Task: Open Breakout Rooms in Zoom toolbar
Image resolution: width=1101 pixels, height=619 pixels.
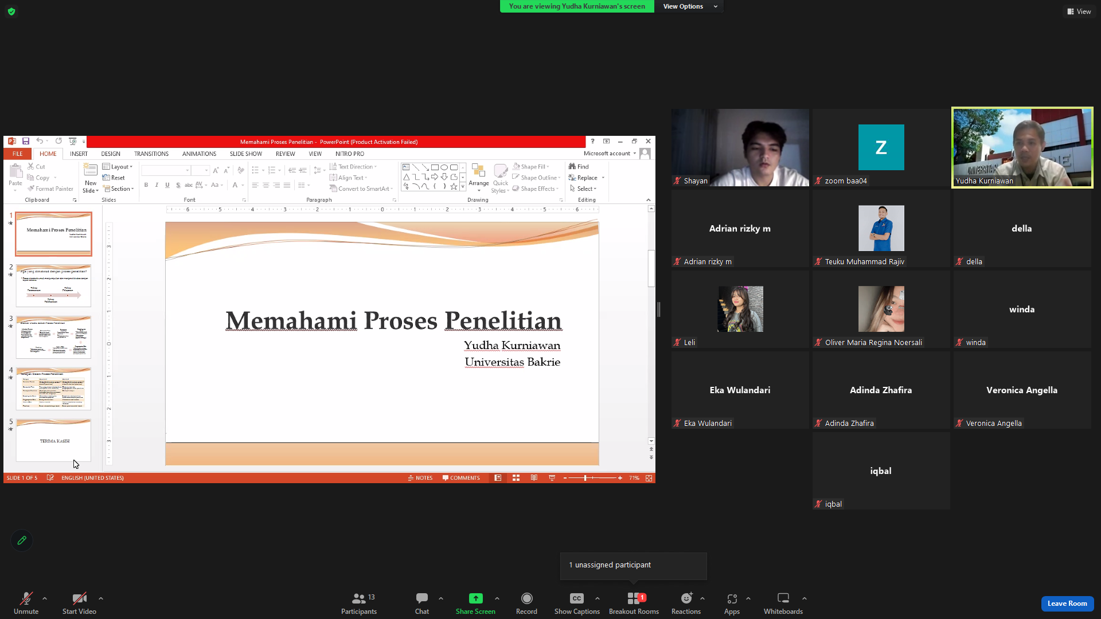Action: click(634, 604)
